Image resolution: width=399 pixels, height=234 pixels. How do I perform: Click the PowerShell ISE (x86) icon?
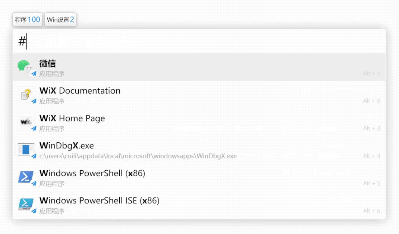click(x=25, y=204)
